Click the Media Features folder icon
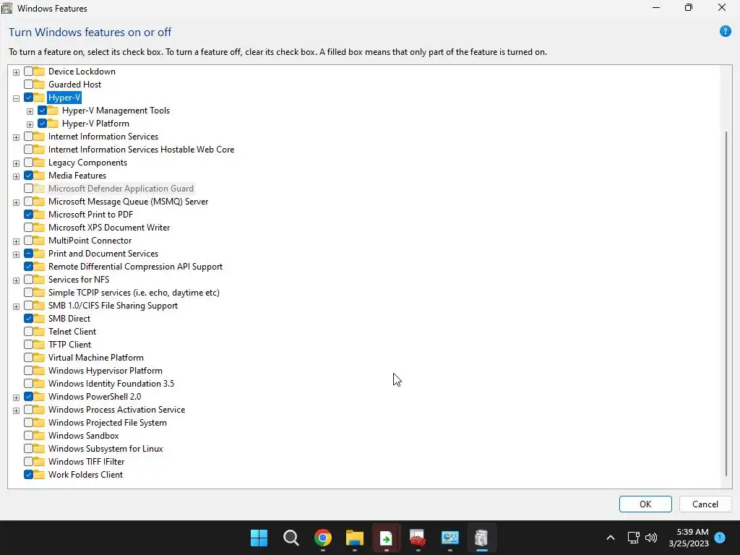 [x=39, y=175]
